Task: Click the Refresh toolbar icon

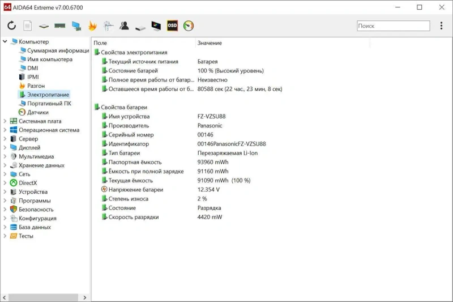Action: (11, 25)
